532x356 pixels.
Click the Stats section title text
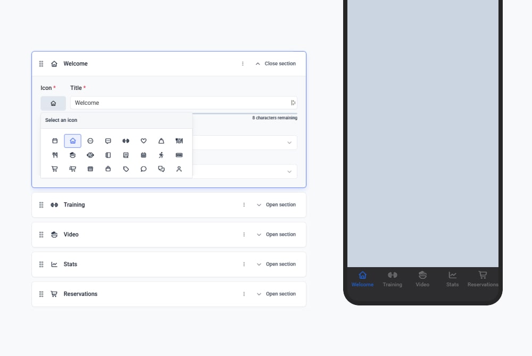(70, 264)
